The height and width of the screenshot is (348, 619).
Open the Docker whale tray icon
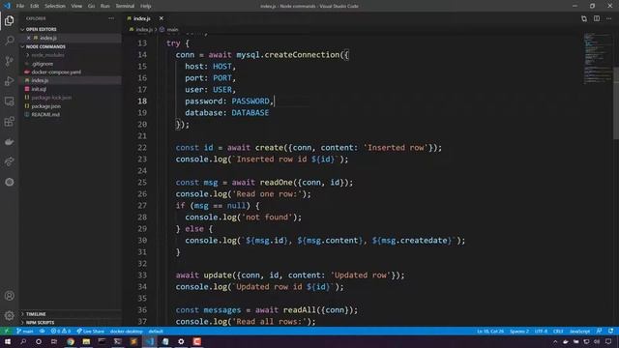(566, 341)
